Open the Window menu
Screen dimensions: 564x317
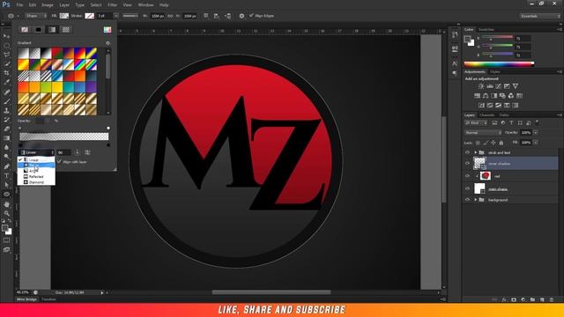[x=145, y=5]
